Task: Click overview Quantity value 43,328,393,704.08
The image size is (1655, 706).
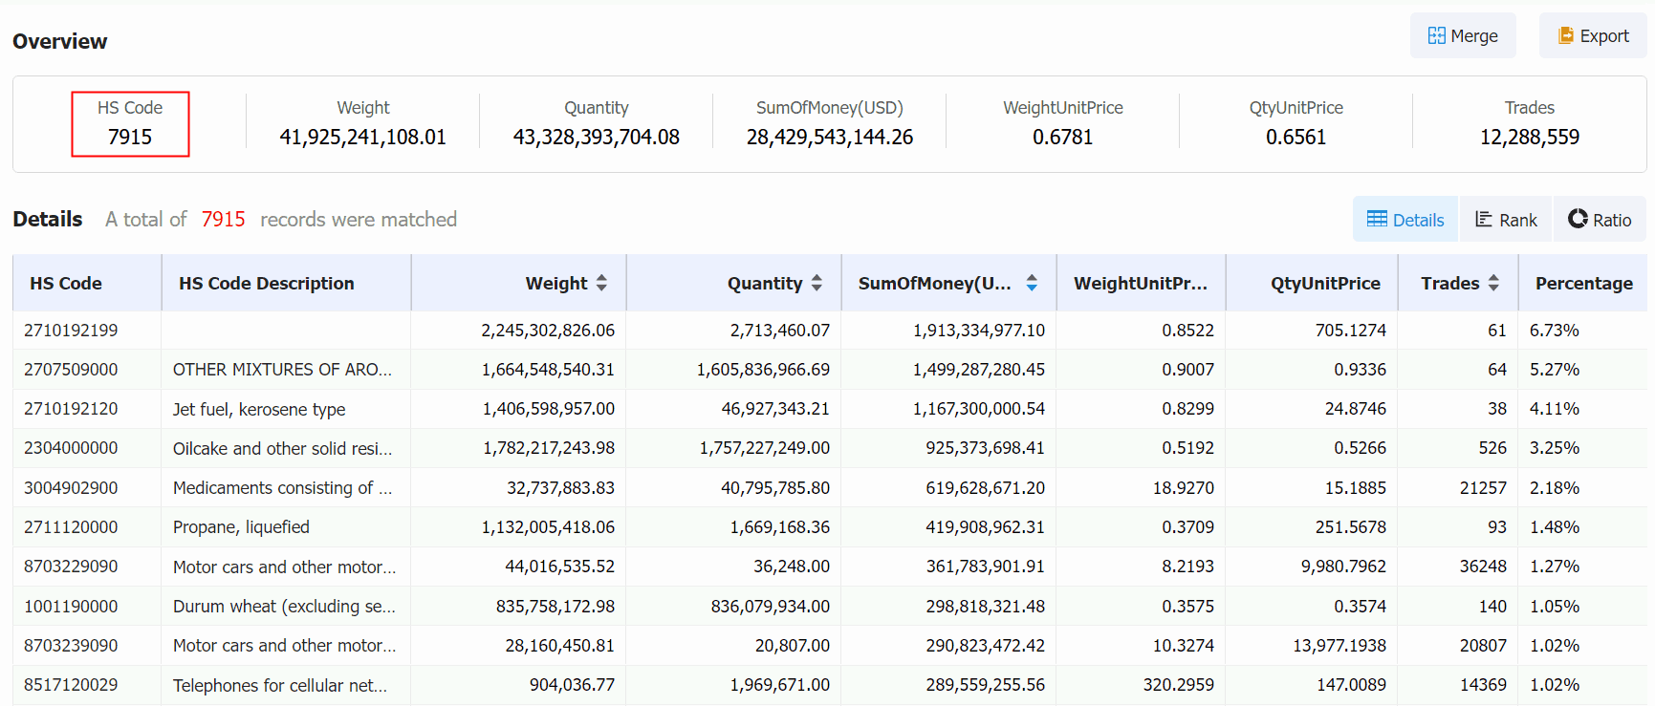Action: pyautogui.click(x=597, y=137)
